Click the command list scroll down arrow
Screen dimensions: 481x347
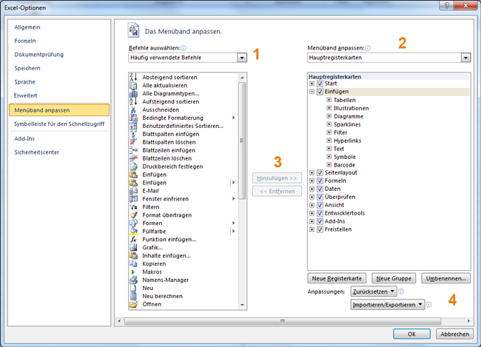[x=242, y=305]
